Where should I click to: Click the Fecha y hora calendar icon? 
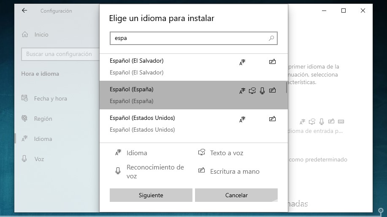tap(24, 98)
